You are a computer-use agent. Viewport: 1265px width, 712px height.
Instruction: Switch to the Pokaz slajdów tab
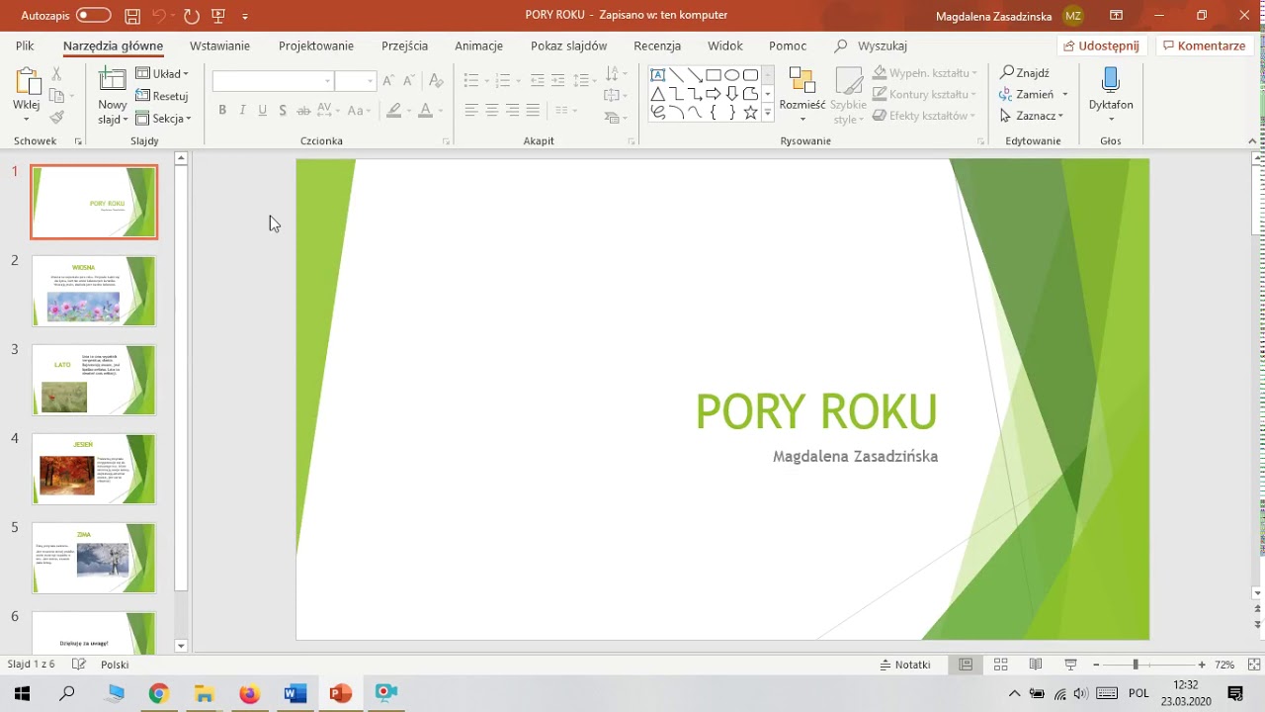pos(568,45)
